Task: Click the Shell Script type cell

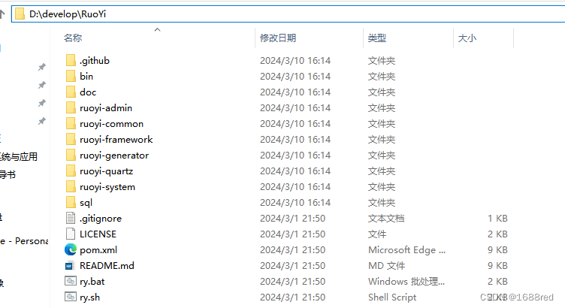Action: point(392,297)
